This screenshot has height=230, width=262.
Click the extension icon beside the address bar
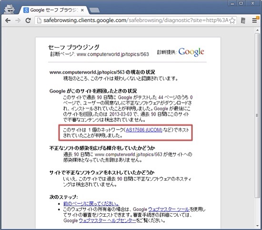[243, 20]
